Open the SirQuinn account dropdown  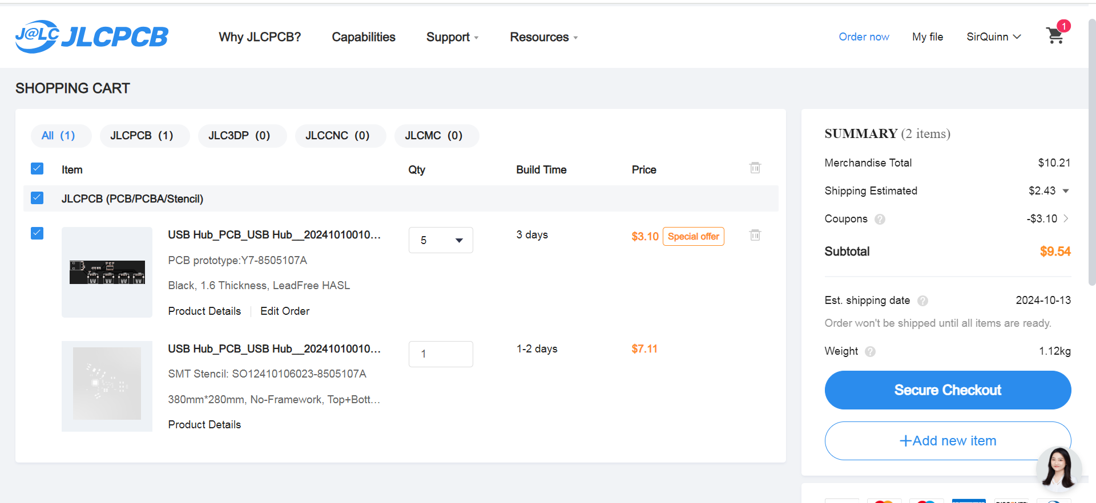pyautogui.click(x=994, y=36)
